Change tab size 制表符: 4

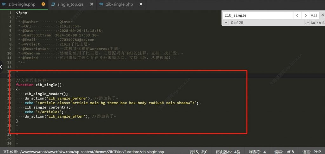257,152
